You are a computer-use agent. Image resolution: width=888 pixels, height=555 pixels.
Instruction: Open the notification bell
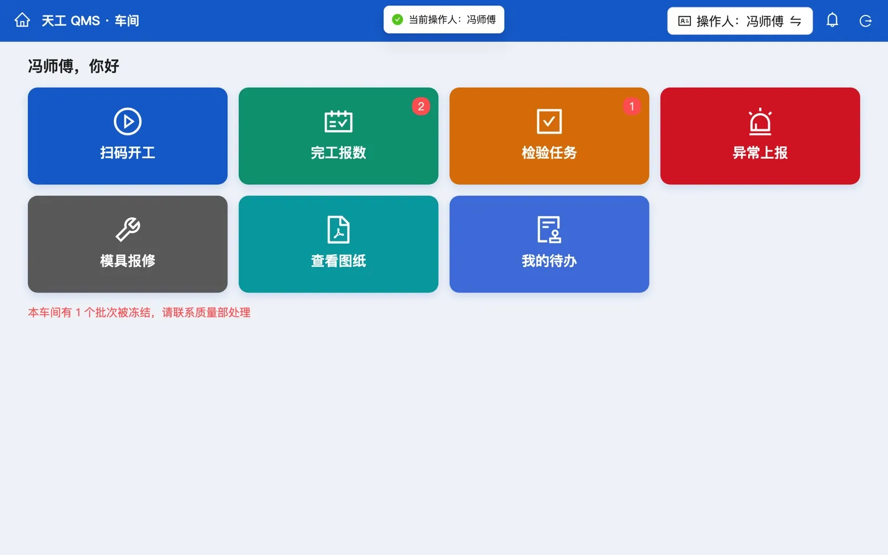pos(832,21)
